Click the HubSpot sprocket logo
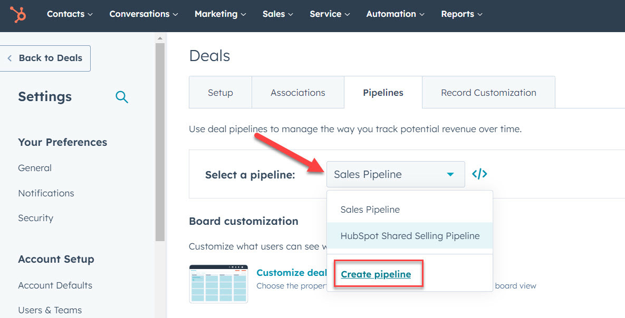The width and height of the screenshot is (625, 318). pyautogui.click(x=17, y=14)
